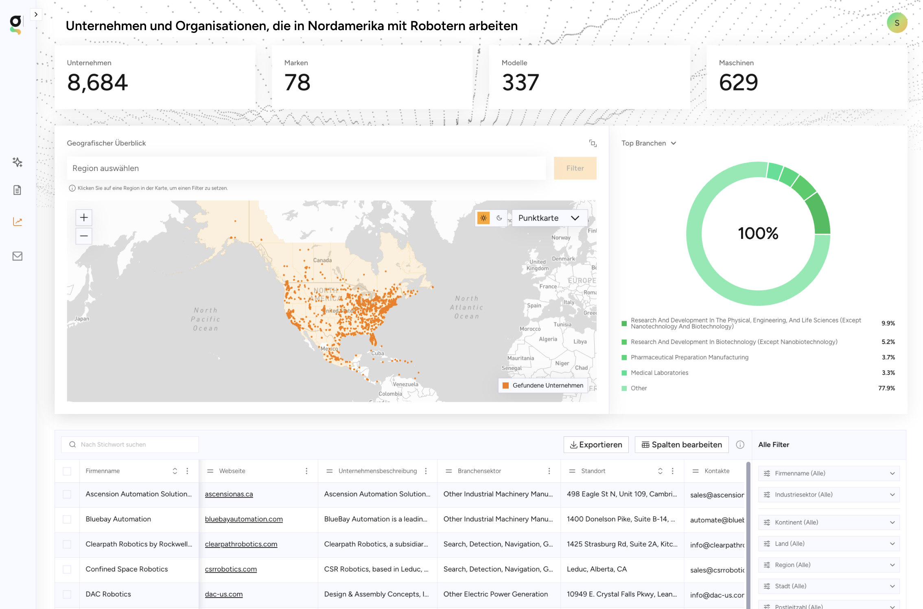Zoom out on the map
The image size is (923, 609).
point(84,236)
